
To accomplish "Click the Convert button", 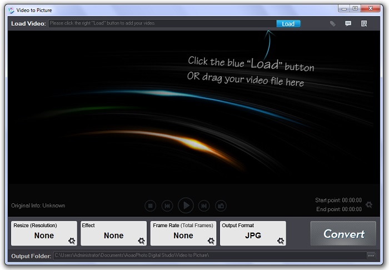I will (x=343, y=233).
